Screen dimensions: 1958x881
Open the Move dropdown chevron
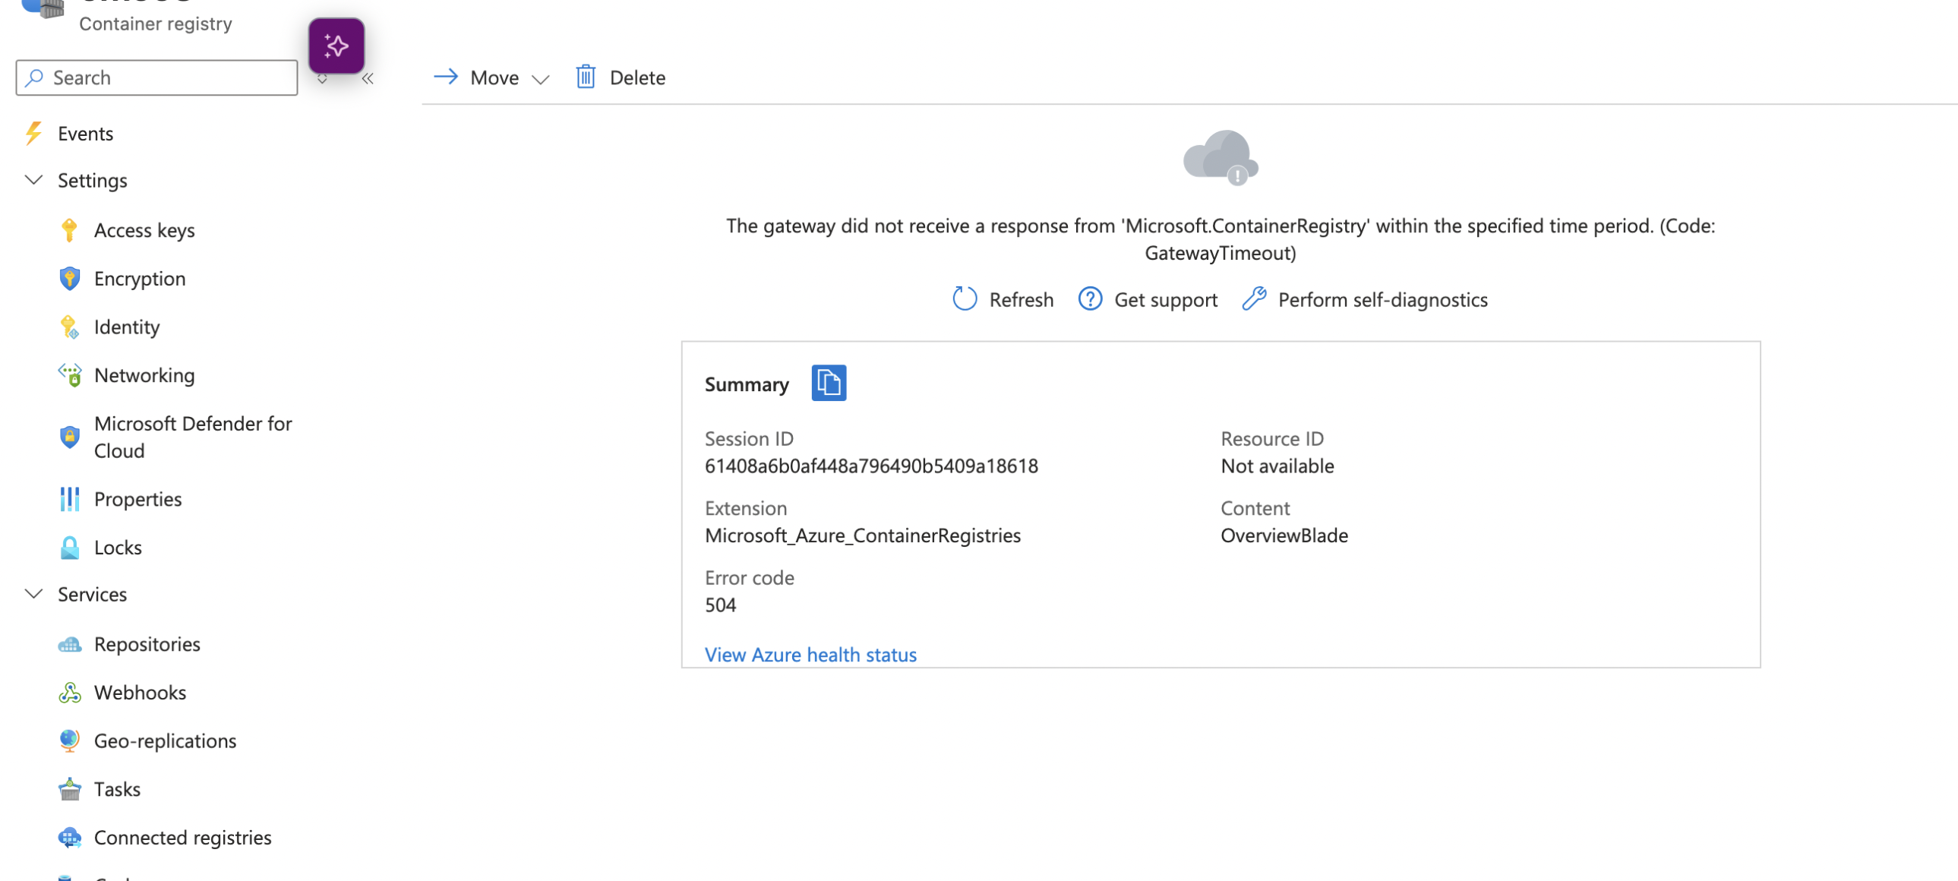(x=541, y=79)
